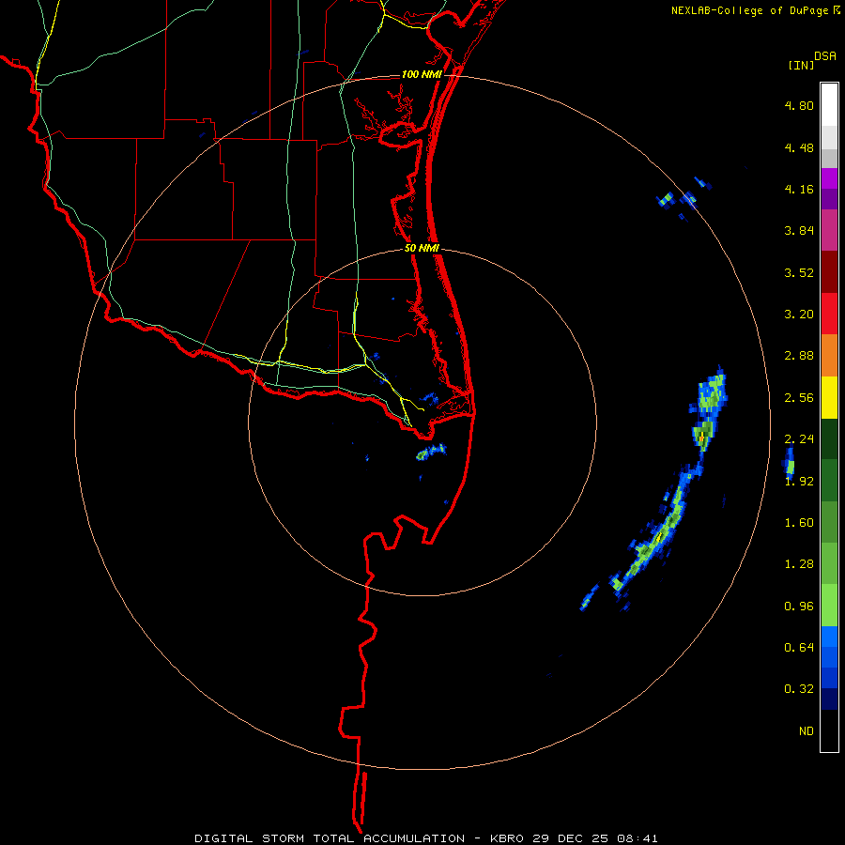Pick the pink-magenta legend swatch
845x845 pixels.
point(829,230)
